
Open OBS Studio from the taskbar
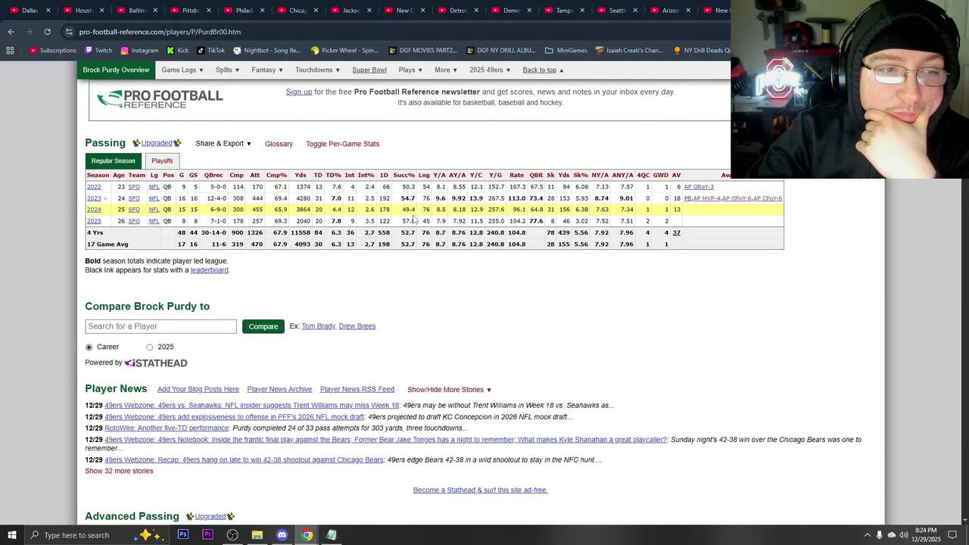232,535
